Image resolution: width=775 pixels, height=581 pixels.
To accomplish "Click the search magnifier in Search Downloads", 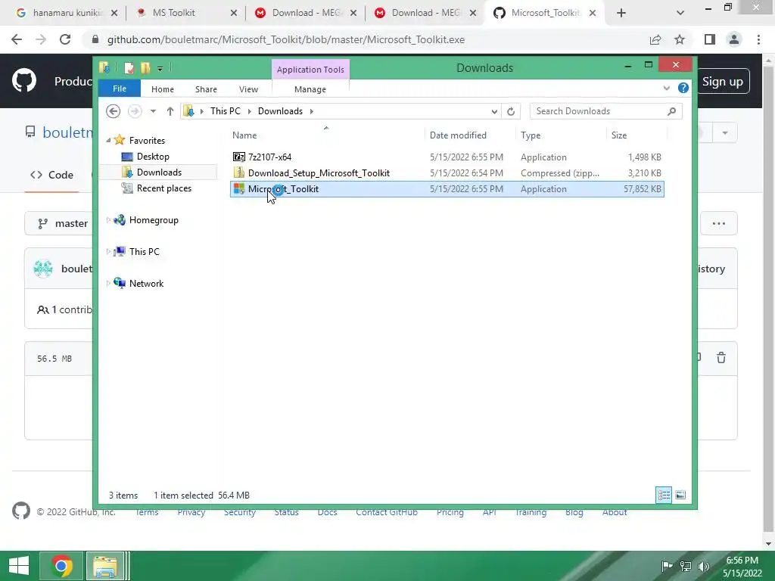I will click(x=672, y=111).
